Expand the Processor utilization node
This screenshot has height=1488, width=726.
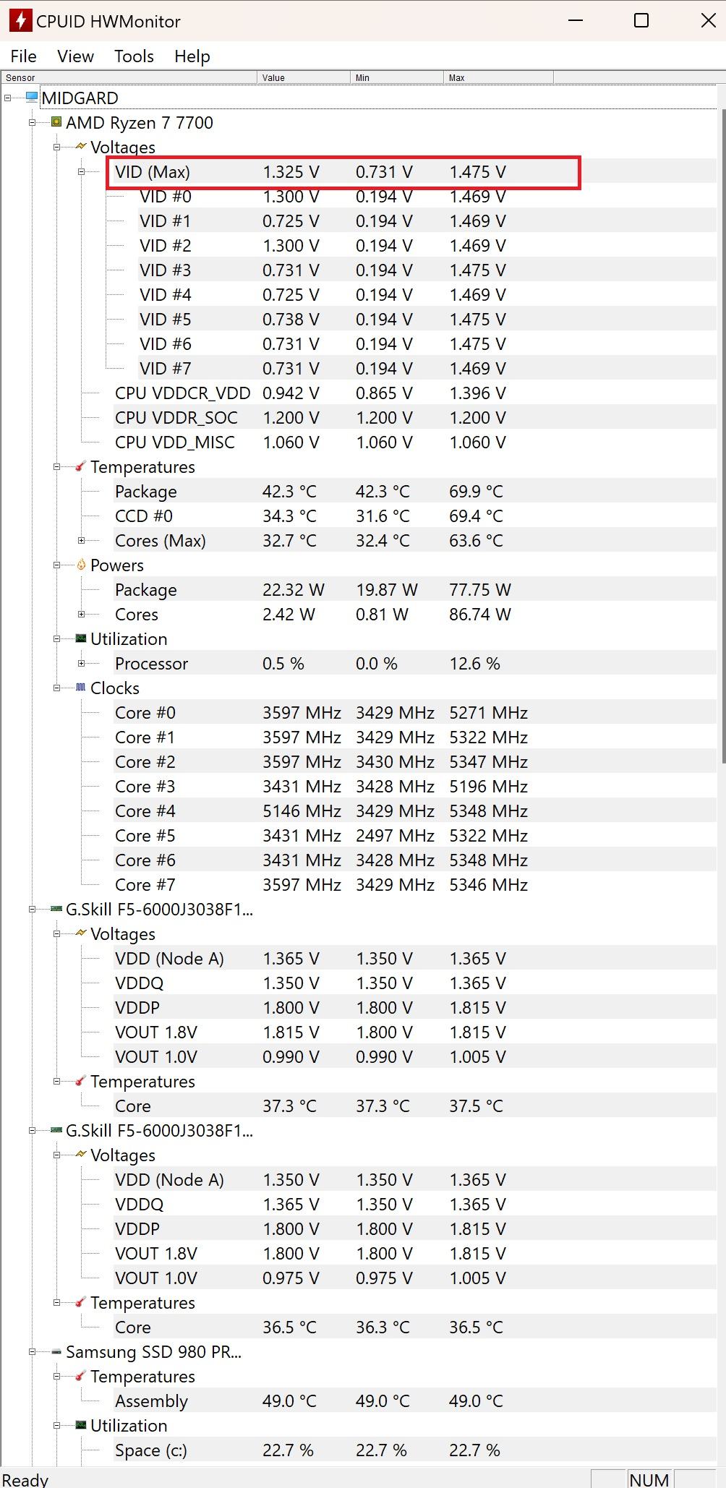pyautogui.click(x=82, y=664)
